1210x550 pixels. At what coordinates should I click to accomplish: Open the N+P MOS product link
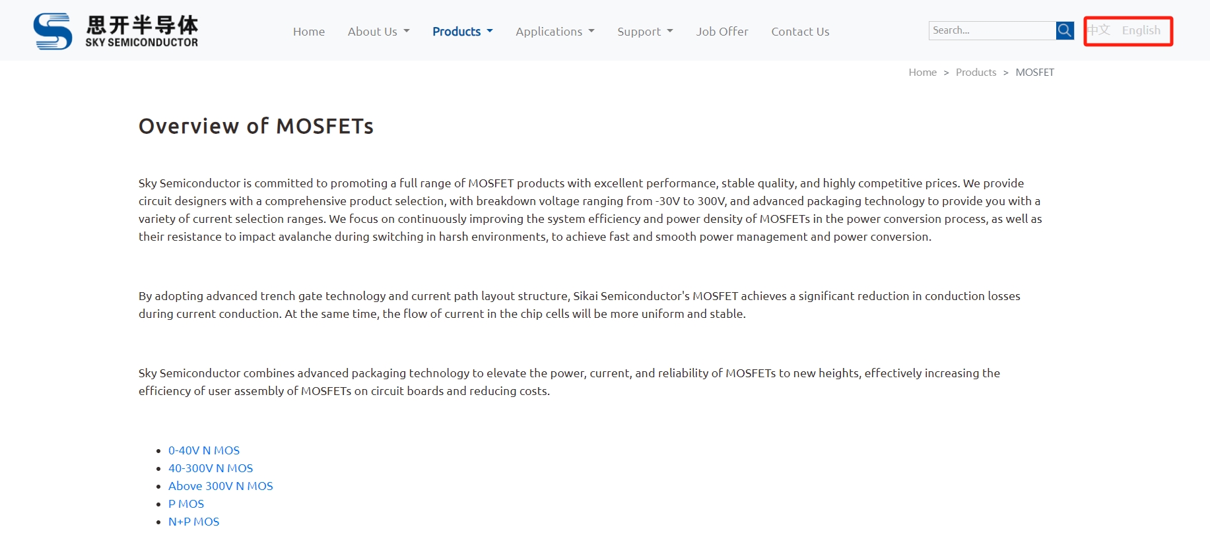click(193, 522)
